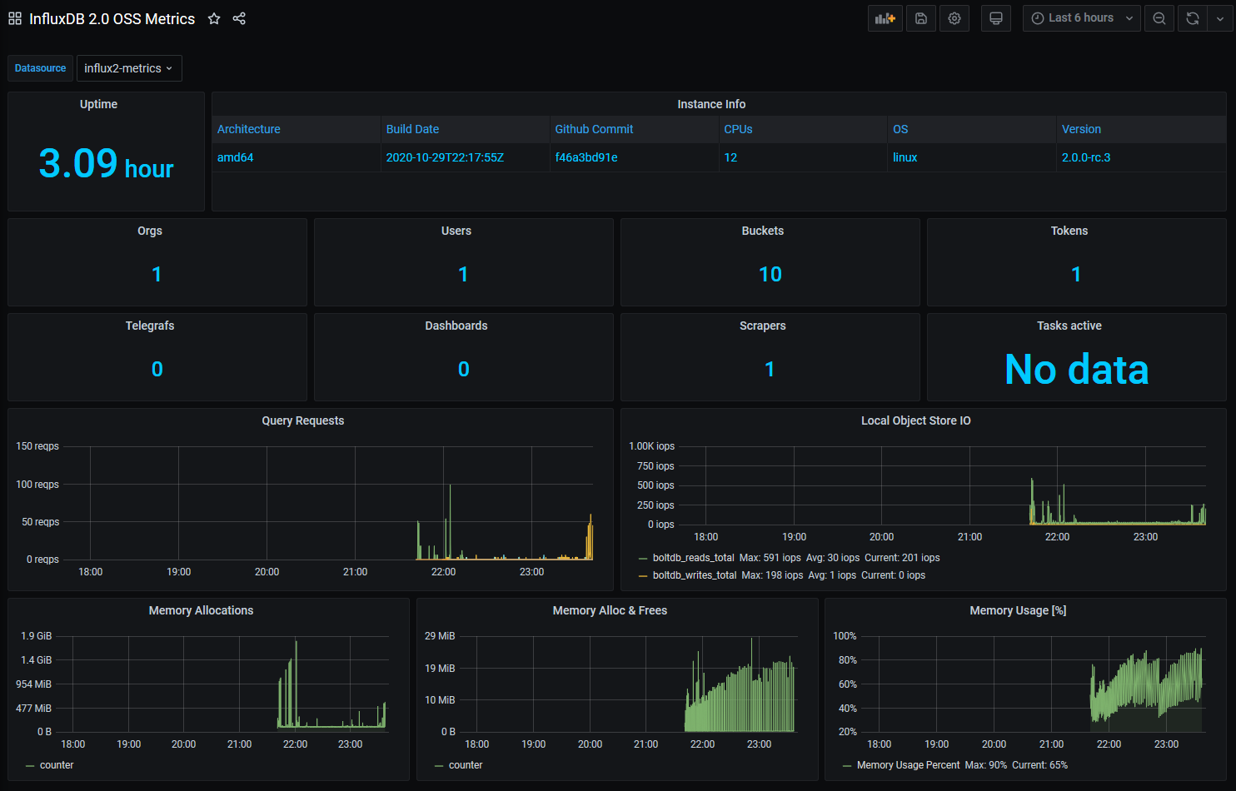Save the dashboard using the disk icon
The height and width of the screenshot is (791, 1236).
click(x=921, y=18)
